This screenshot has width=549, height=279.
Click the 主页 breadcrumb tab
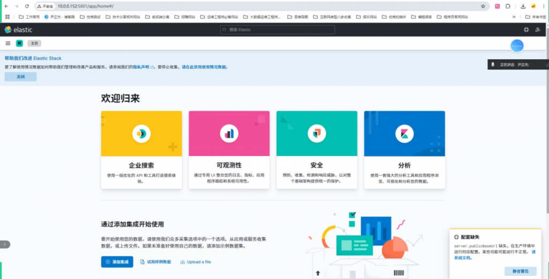click(x=34, y=43)
